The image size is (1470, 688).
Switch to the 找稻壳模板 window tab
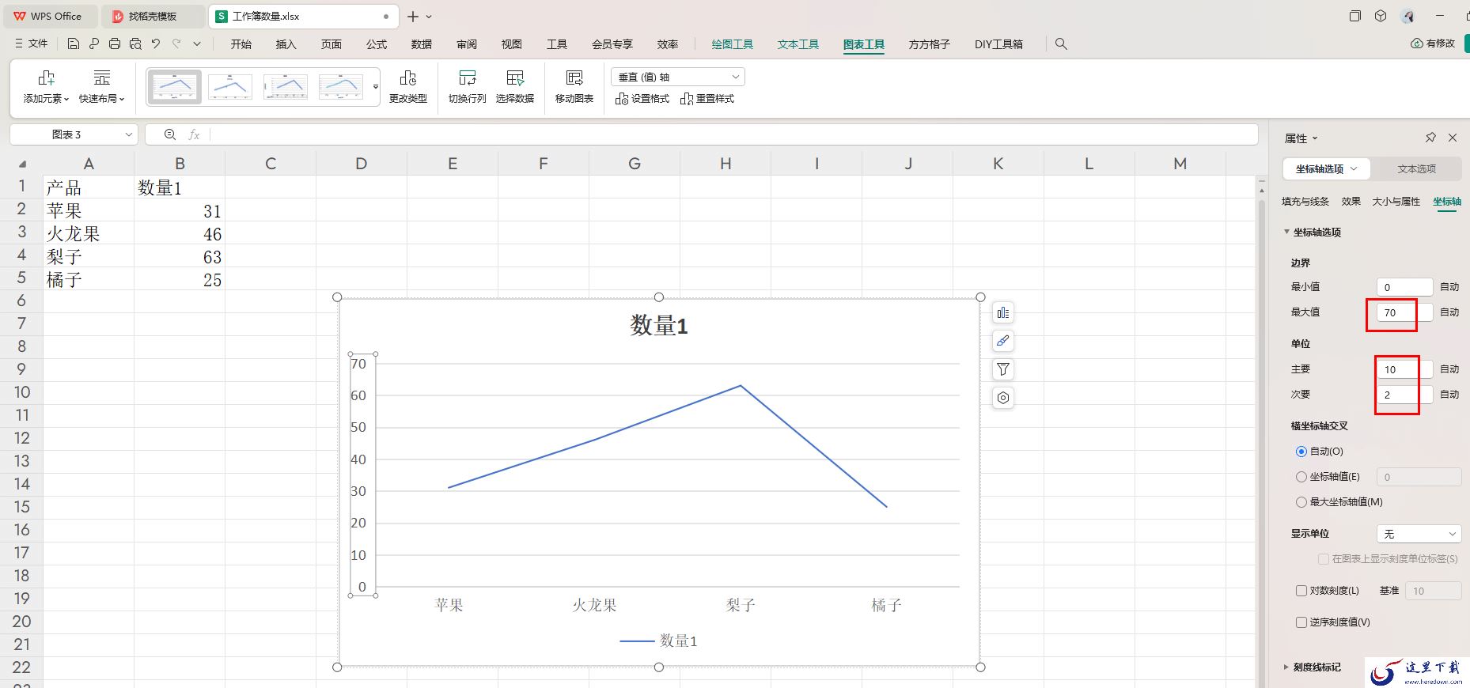[153, 17]
